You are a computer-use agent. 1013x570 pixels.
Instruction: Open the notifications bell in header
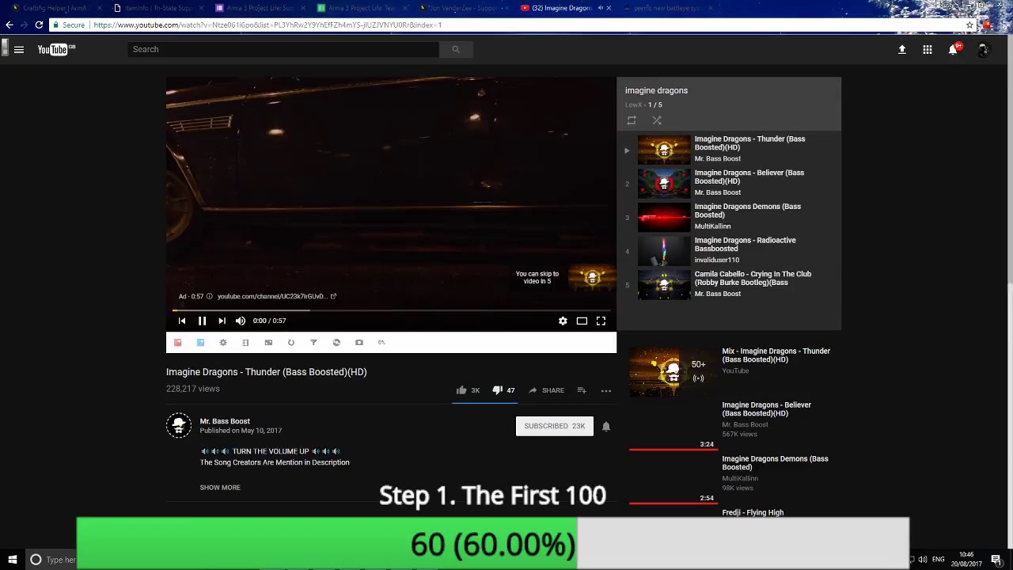click(x=954, y=50)
